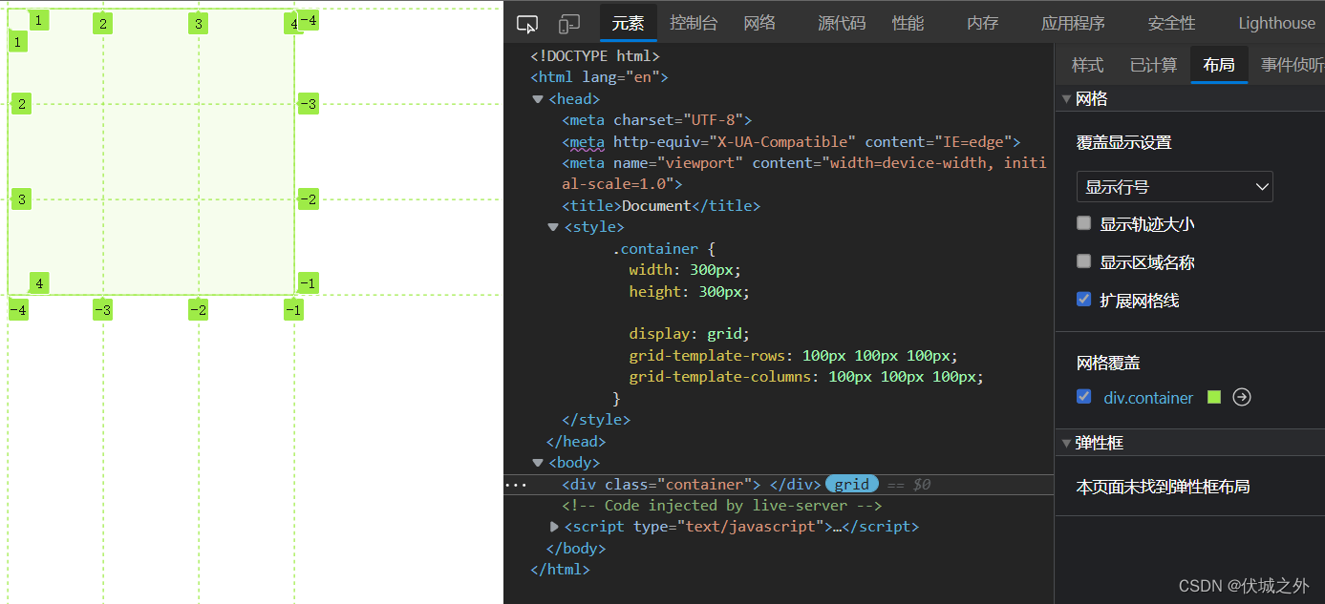
Task: Activate the inspect element picker icon
Action: 526,24
